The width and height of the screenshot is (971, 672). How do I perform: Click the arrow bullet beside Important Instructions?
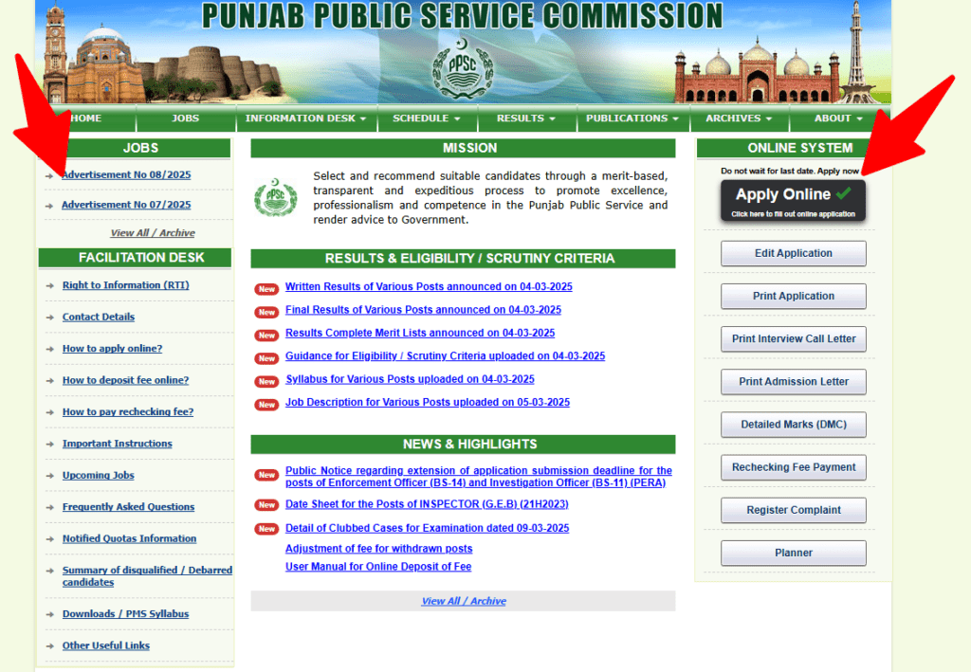(49, 445)
